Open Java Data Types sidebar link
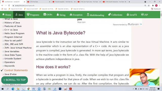Image resolution: width=162 pixels, height=91 pixels. point(13,55)
